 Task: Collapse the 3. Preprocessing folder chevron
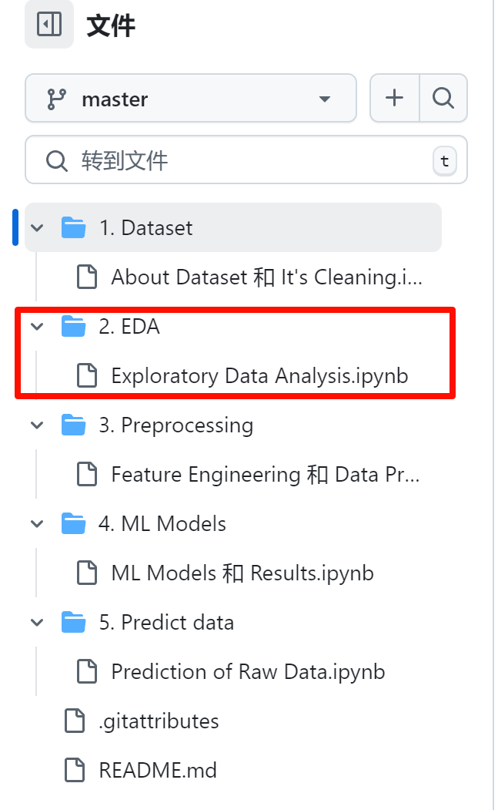click(37, 425)
